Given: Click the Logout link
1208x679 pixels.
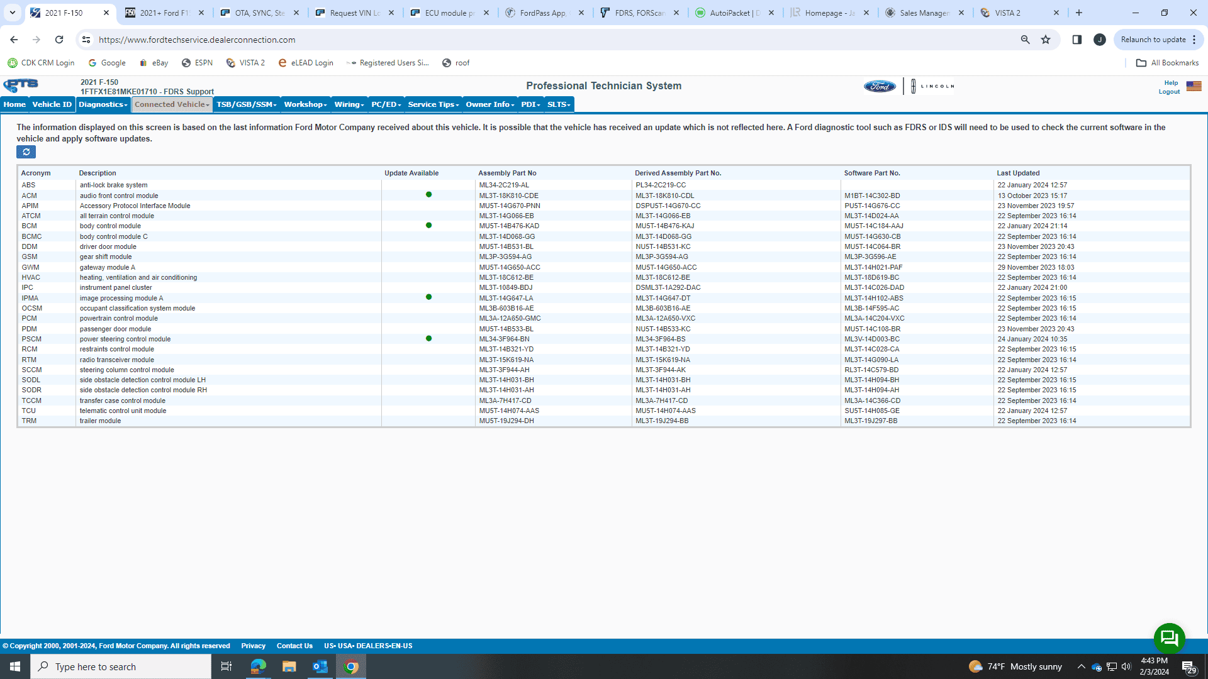Looking at the screenshot, I should click(x=1169, y=91).
